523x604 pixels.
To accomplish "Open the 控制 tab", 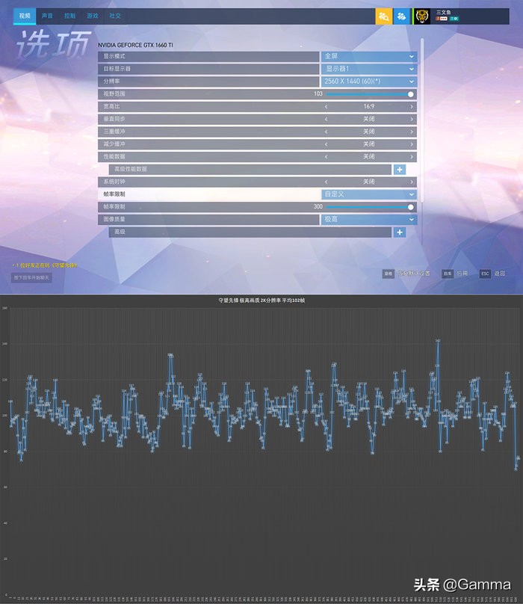I will [x=69, y=16].
